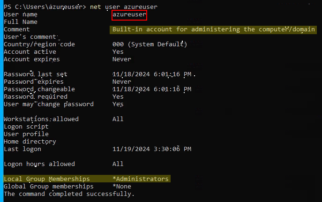Screen dimensions: 322x202
Task: Click the net user azureuser command text
Action: point(124,7)
